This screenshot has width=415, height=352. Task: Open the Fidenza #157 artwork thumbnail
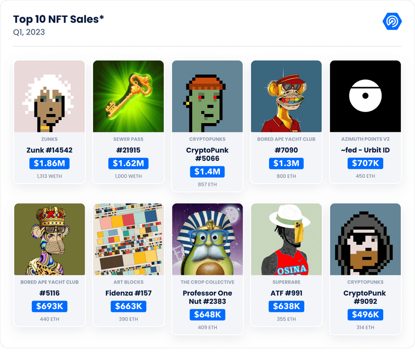(128, 239)
